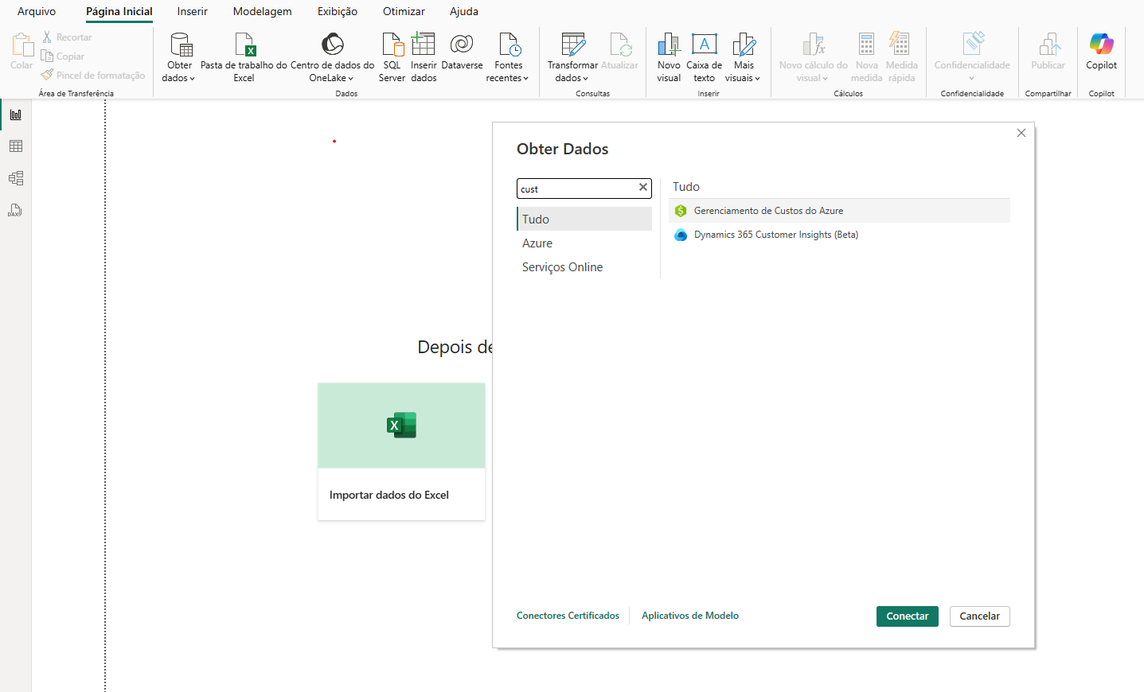Click the Conectar button
The image size is (1144, 692).
(908, 616)
